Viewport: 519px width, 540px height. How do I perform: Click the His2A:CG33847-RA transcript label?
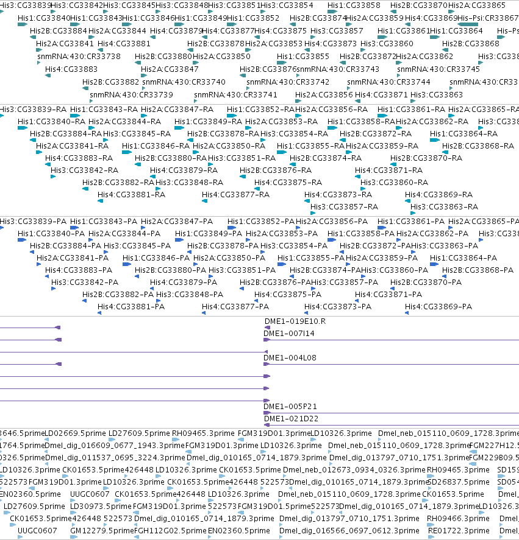pos(177,110)
